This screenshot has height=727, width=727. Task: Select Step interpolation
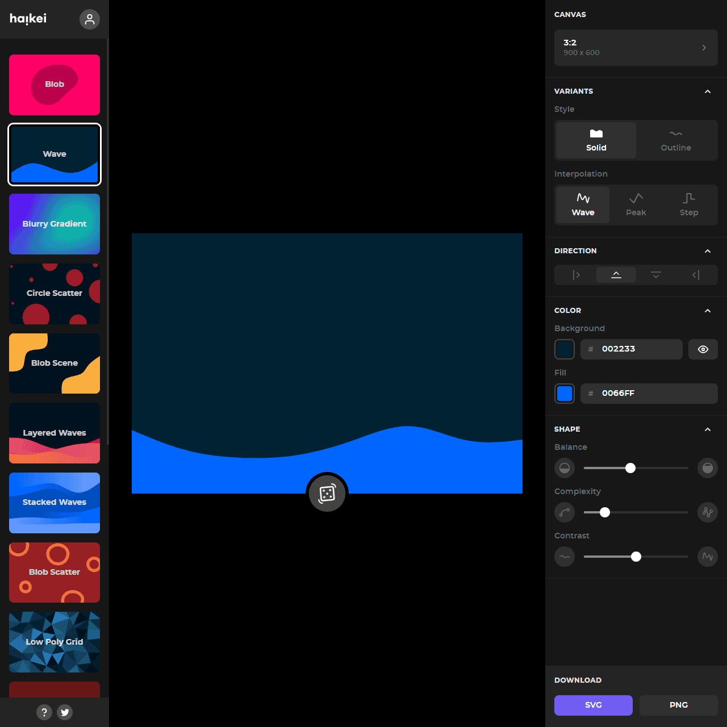click(x=688, y=204)
